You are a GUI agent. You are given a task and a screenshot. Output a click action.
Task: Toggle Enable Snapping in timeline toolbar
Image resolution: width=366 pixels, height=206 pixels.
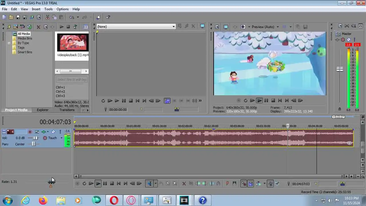244,184
